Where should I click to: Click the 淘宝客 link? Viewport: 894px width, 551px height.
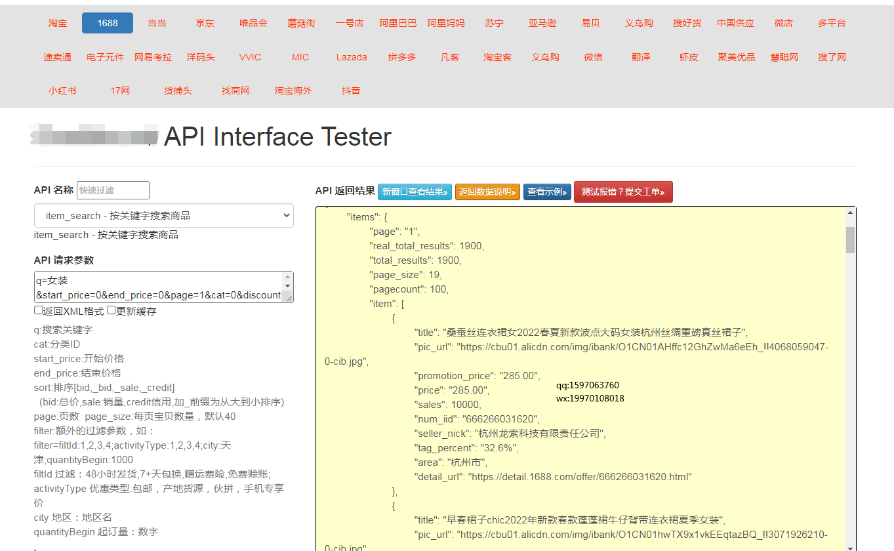(x=498, y=57)
